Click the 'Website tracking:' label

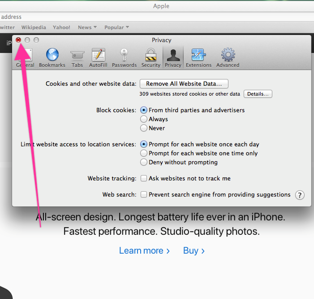pos(112,178)
